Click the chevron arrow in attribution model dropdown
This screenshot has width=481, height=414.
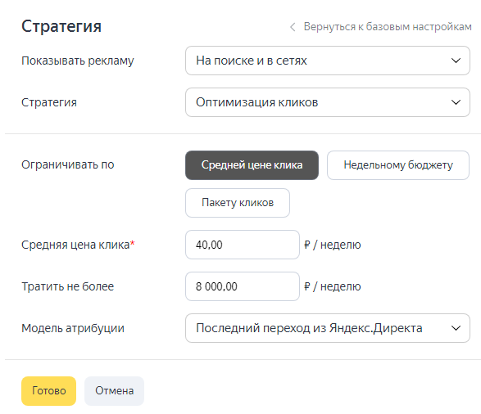pyautogui.click(x=456, y=328)
